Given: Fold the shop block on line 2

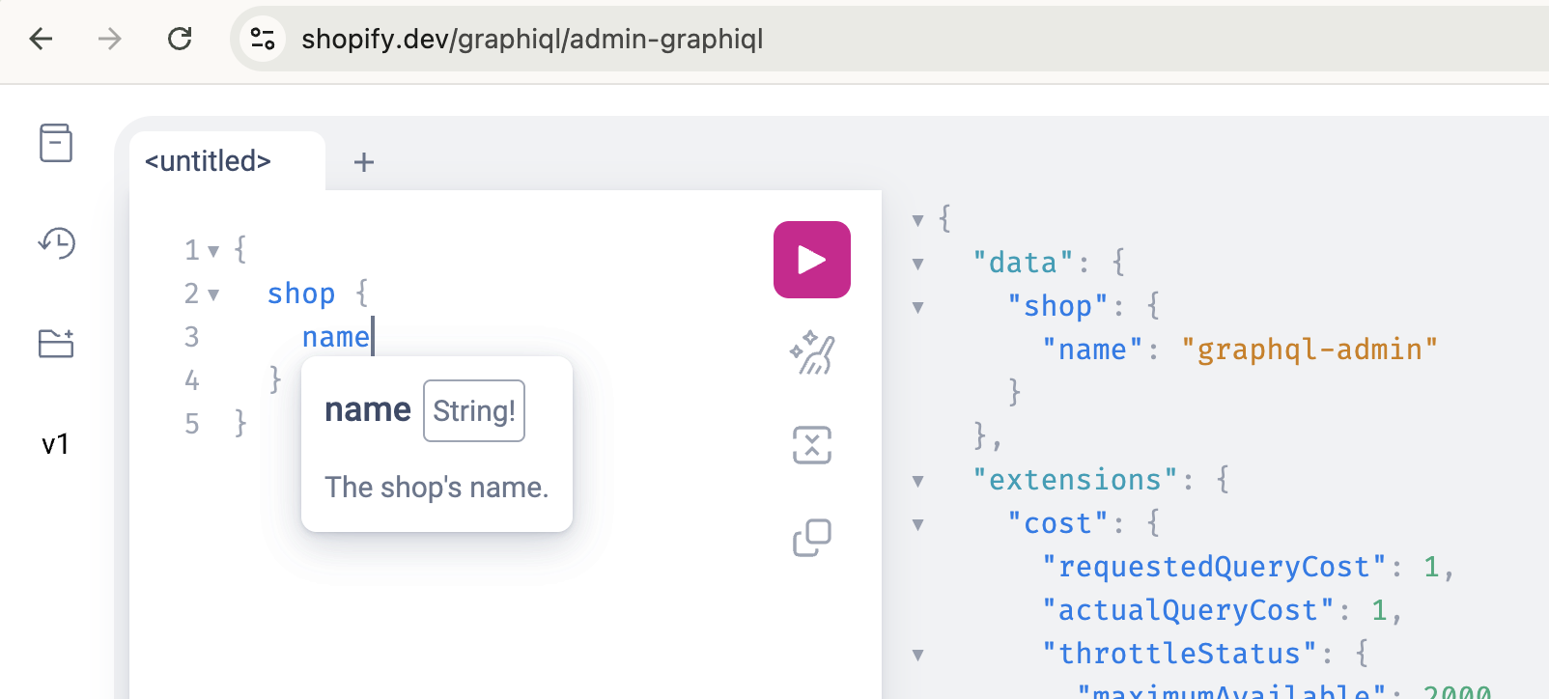Looking at the screenshot, I should 213,294.
